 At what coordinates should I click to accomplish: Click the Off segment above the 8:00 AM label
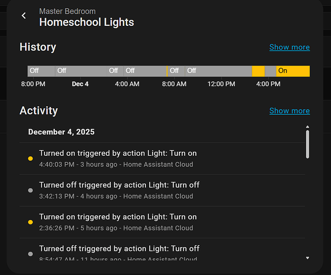tap(176, 71)
